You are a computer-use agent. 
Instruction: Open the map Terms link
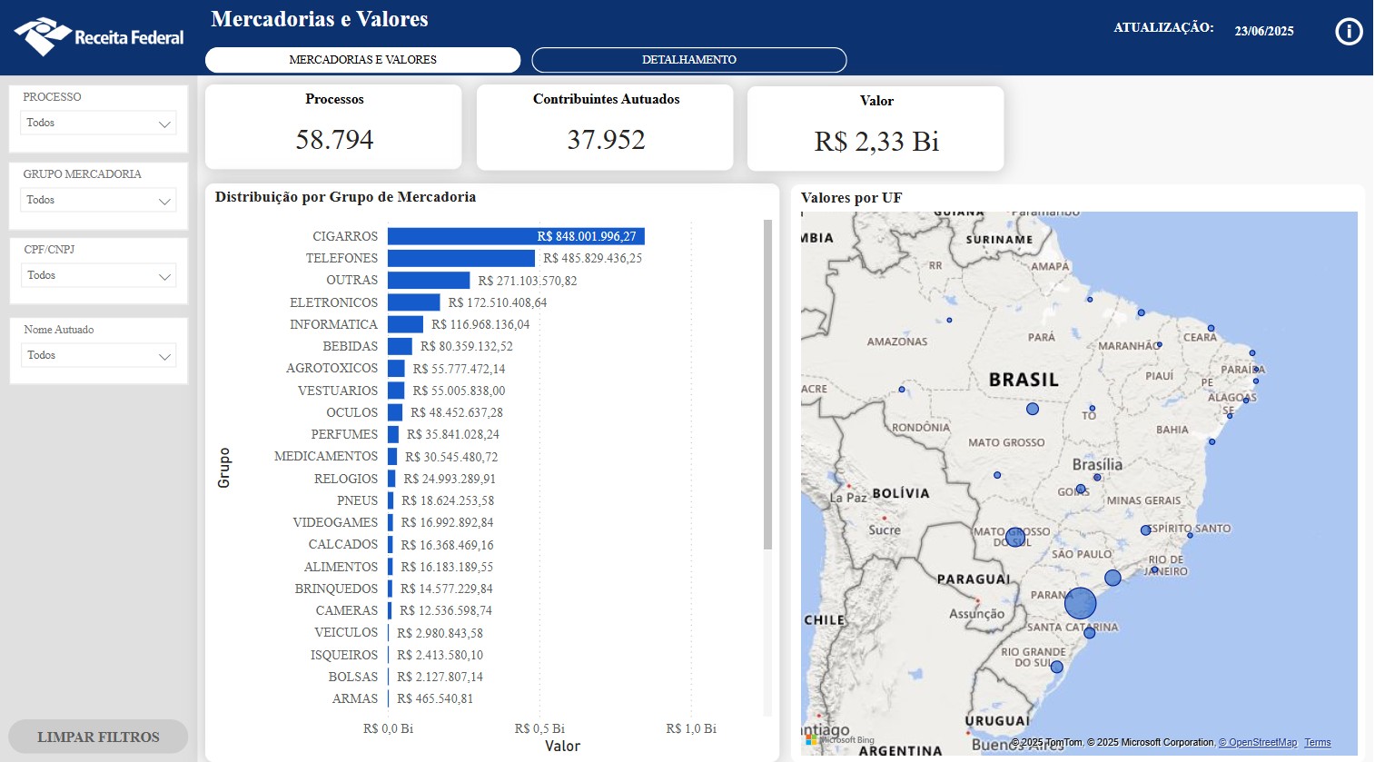tap(1317, 743)
